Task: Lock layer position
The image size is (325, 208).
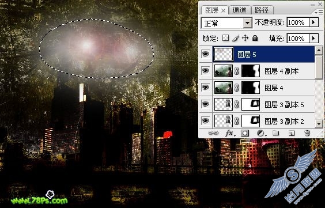Action: tap(245, 38)
